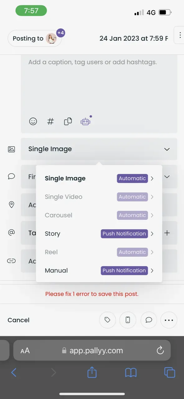The height and width of the screenshot is (399, 184).
Task: Open the three dots more options button
Action: click(169, 320)
